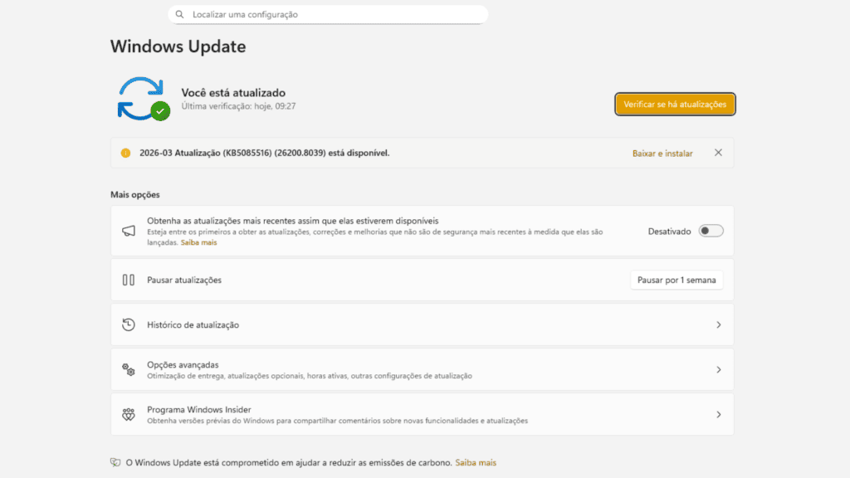Click the Windows Update sync status icon
850x478 pixels.
click(x=144, y=99)
